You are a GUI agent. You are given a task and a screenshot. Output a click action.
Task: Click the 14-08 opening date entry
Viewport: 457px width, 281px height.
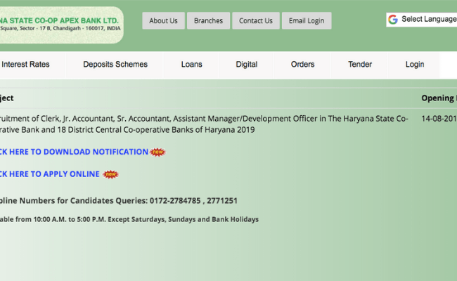tap(439, 119)
